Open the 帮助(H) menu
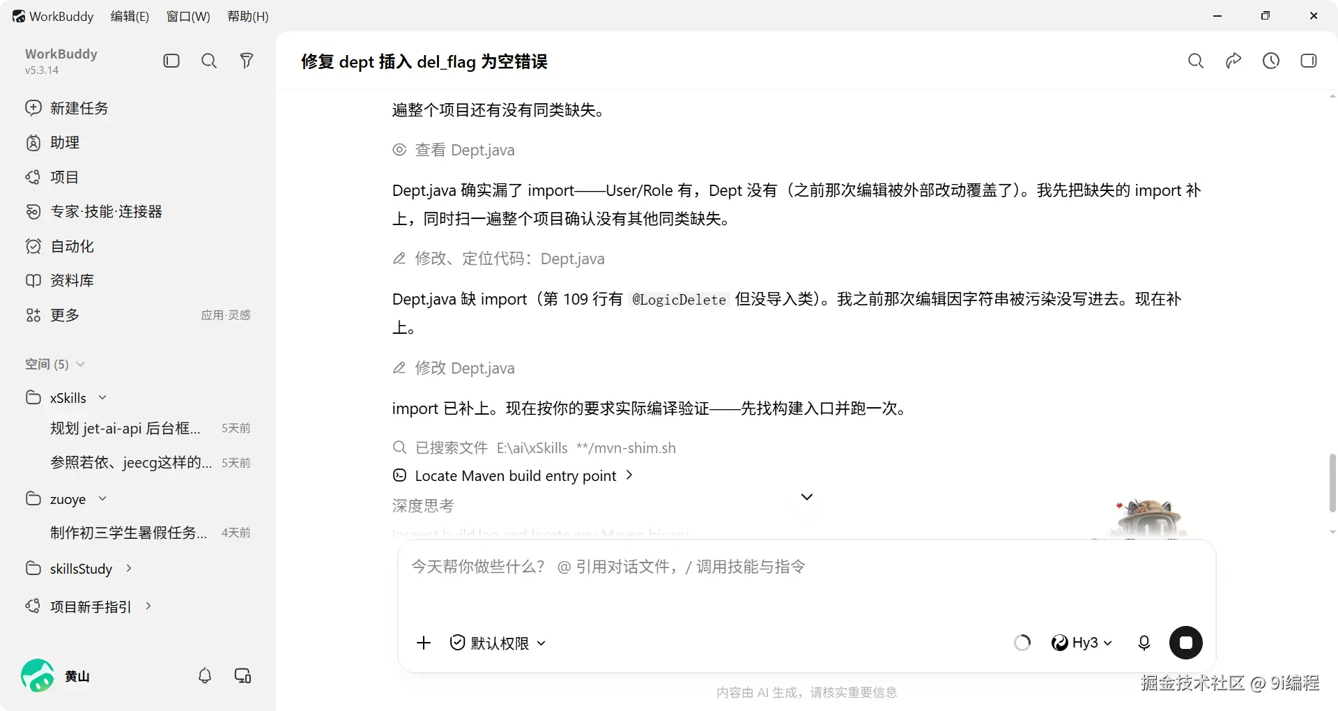Viewport: 1338px width, 711px height. coord(248,16)
